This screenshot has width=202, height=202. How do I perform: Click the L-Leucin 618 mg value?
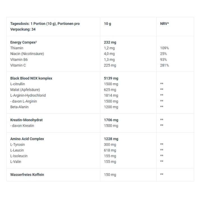[110, 150]
